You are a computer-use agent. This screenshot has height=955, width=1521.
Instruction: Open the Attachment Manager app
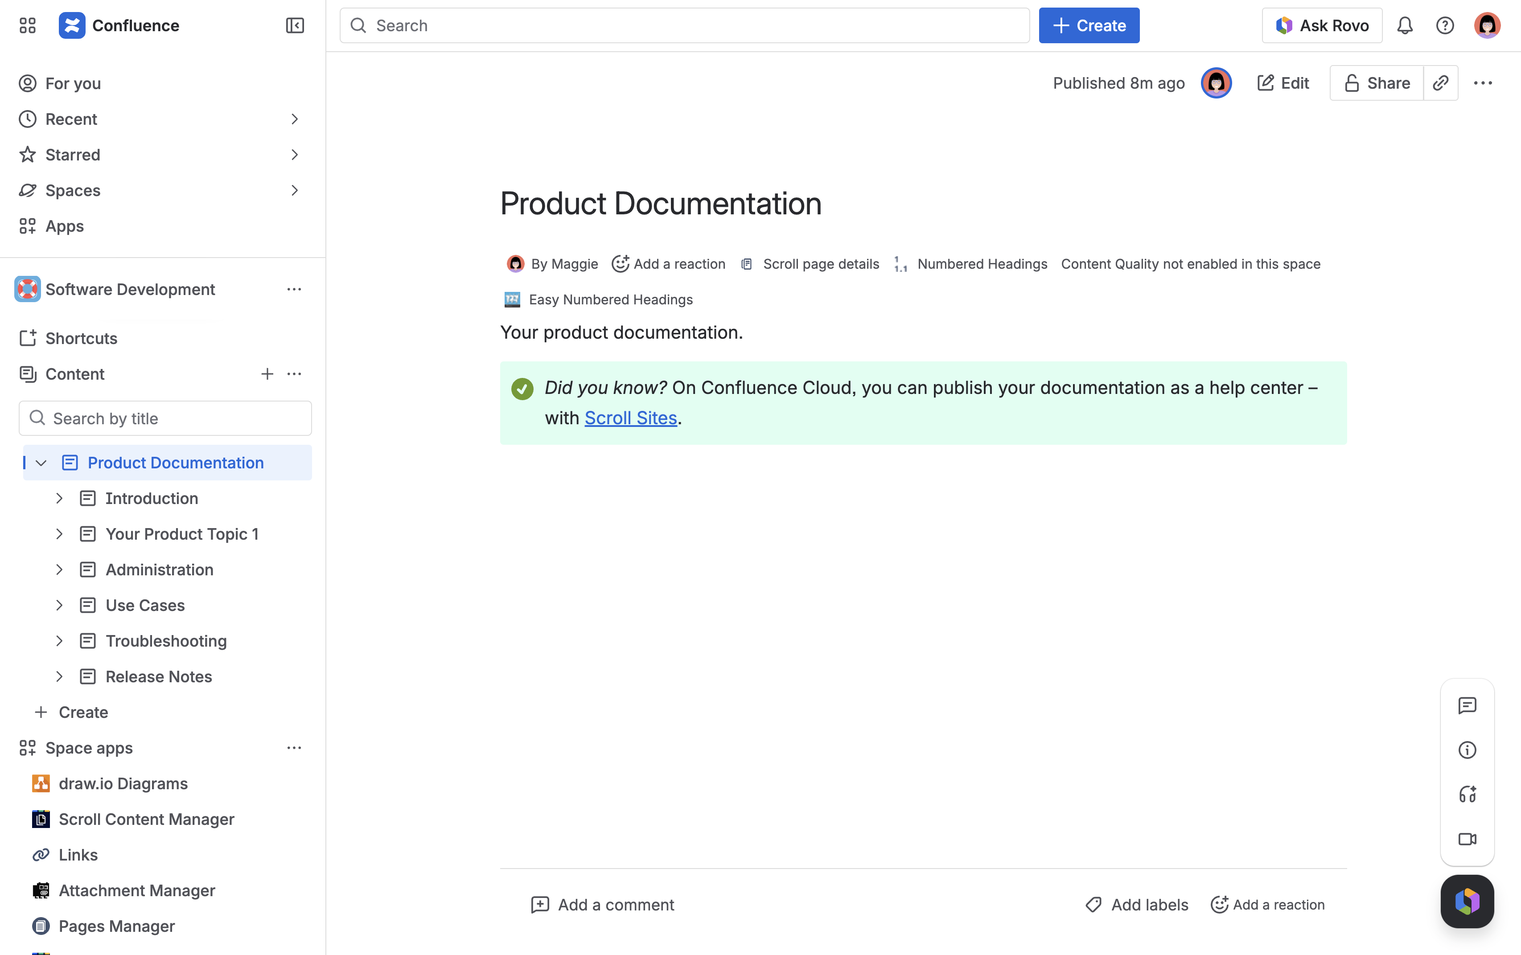tap(137, 890)
